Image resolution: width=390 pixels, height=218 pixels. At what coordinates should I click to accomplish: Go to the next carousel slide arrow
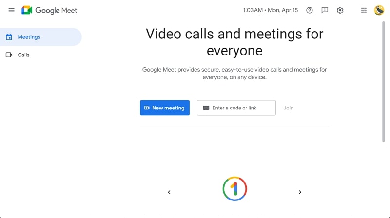[300, 192]
